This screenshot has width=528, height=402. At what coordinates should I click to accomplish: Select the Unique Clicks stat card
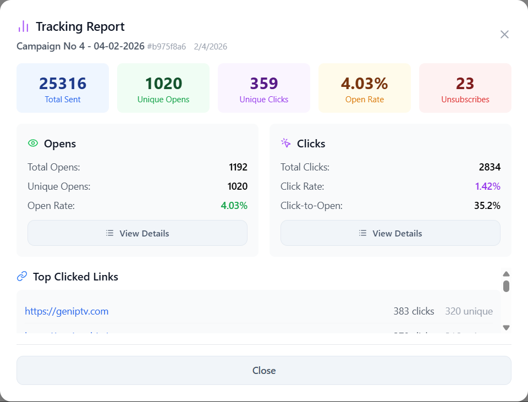pyautogui.click(x=264, y=88)
